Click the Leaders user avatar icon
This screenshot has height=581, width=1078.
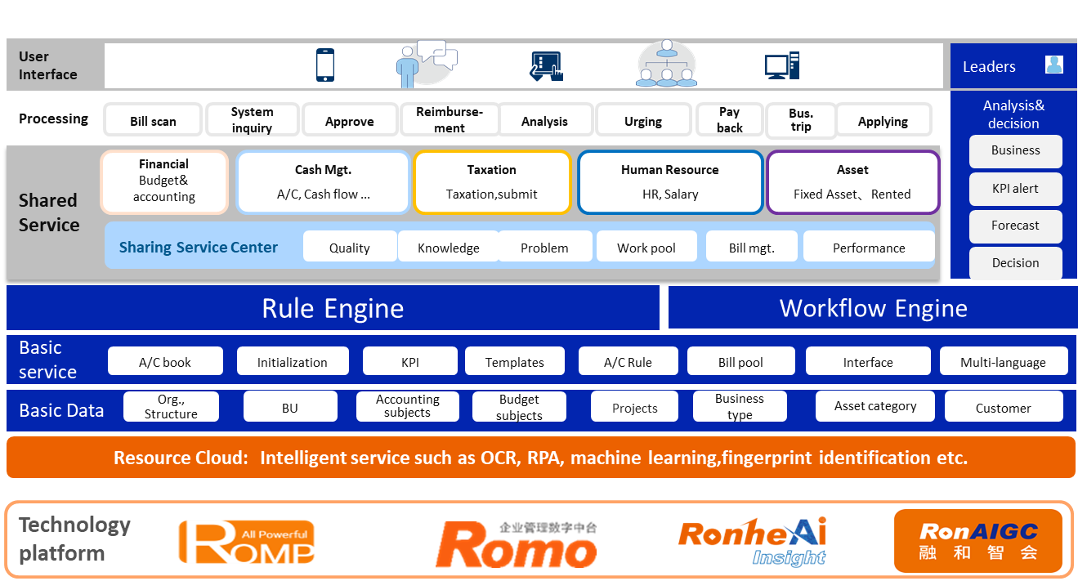1054,65
